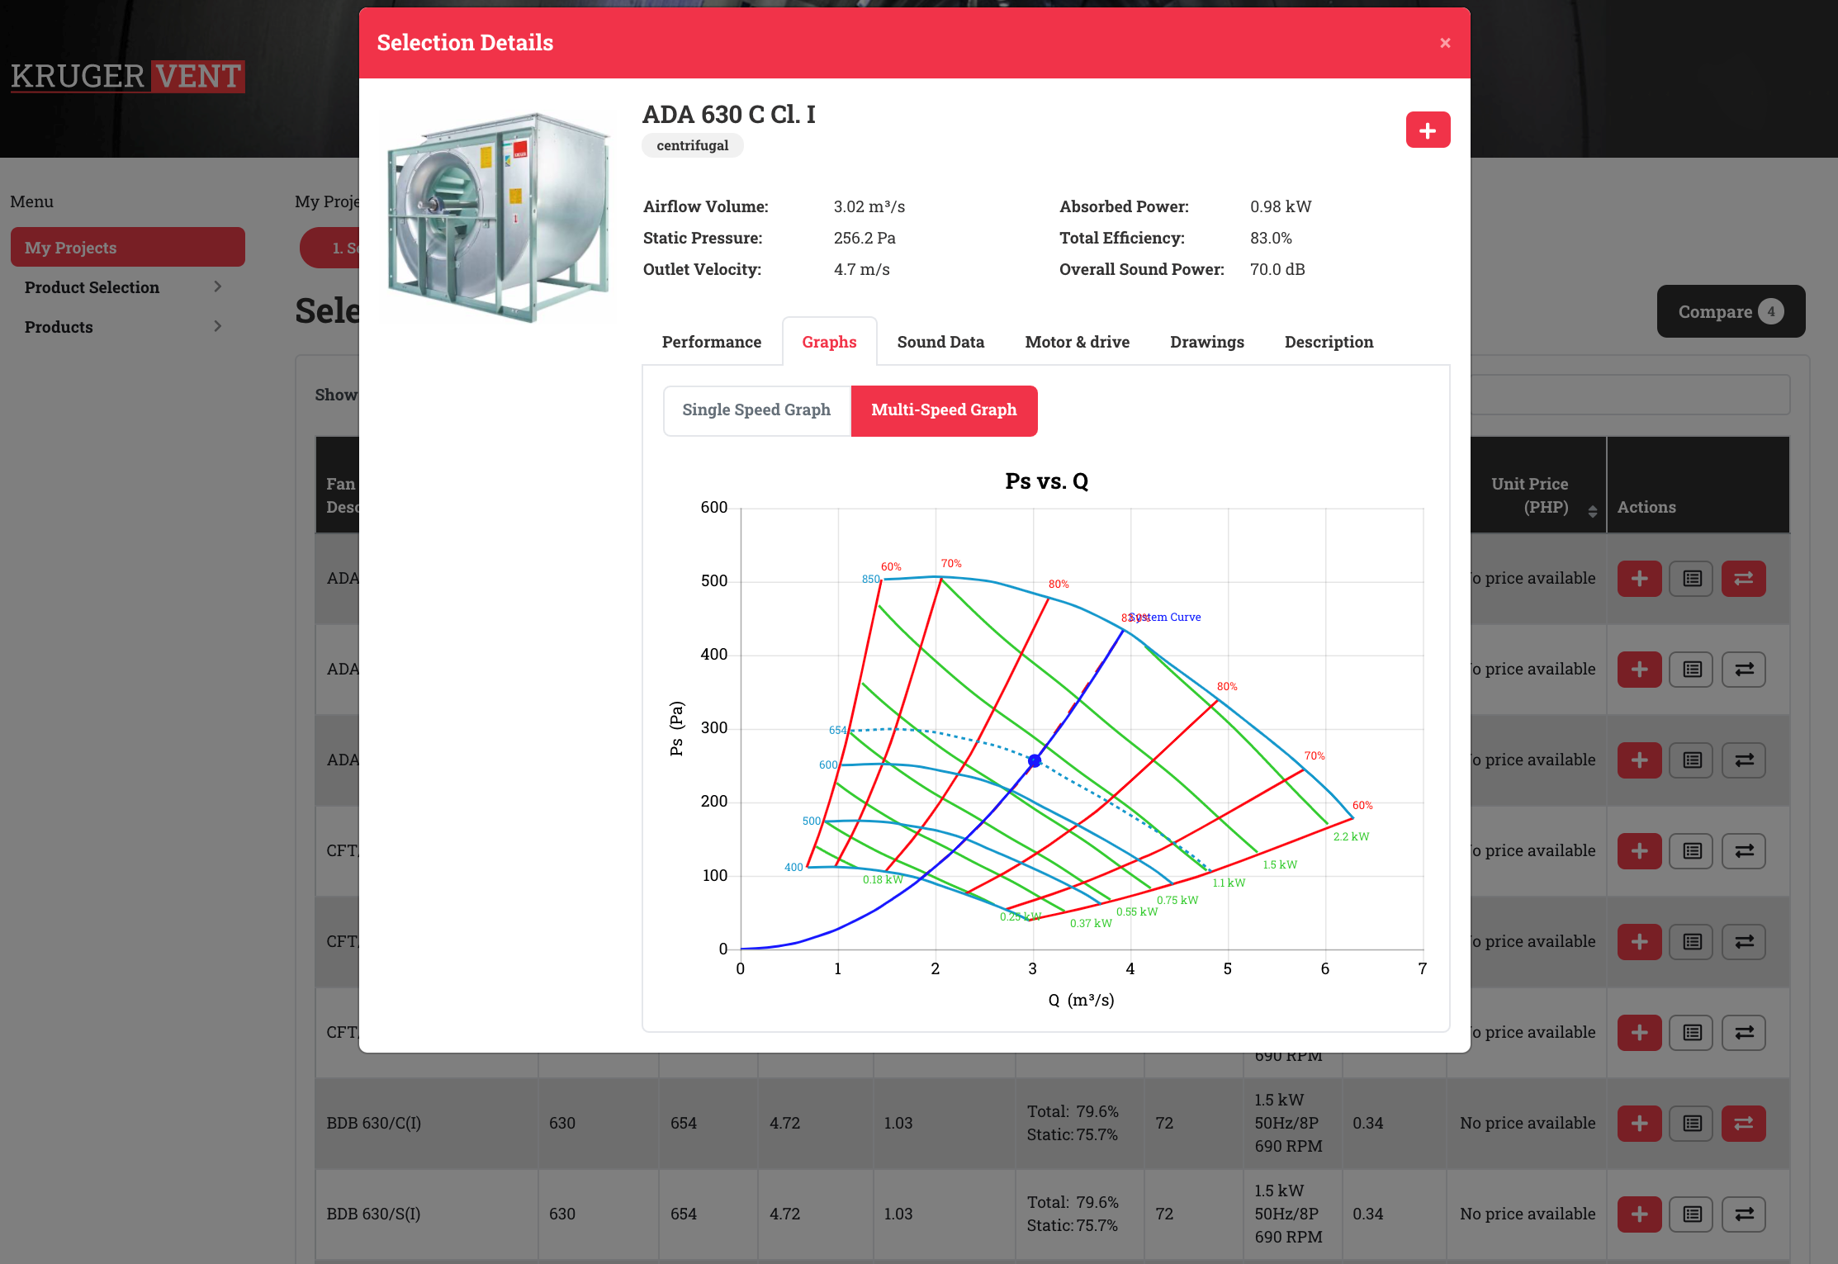Open the Performance tab
1838x1264 pixels.
coord(711,342)
